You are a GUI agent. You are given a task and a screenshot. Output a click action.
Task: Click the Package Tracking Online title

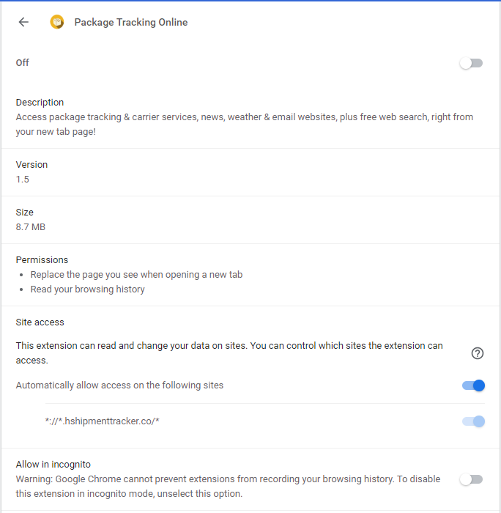131,22
